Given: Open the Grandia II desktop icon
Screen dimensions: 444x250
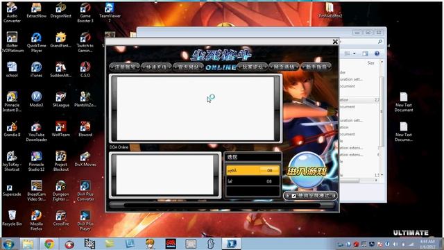Looking at the screenshot, I should [x=12, y=129].
